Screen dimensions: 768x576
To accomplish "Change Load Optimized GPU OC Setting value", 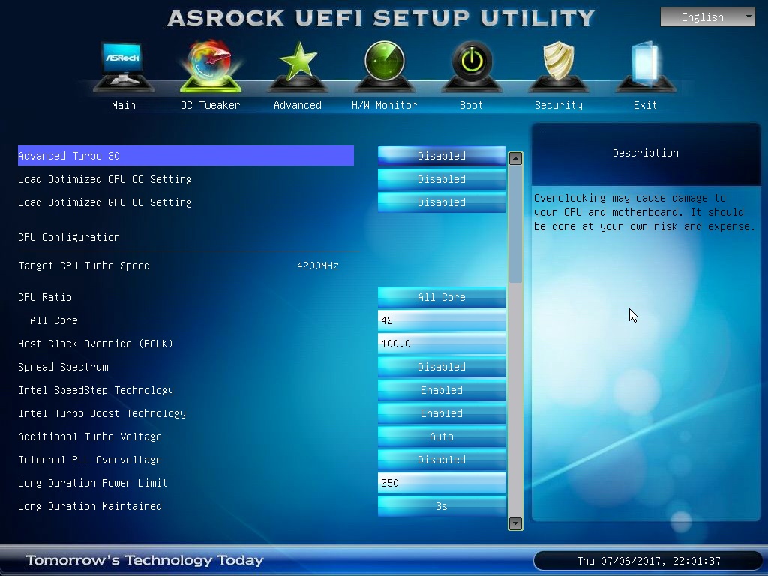I will [441, 202].
